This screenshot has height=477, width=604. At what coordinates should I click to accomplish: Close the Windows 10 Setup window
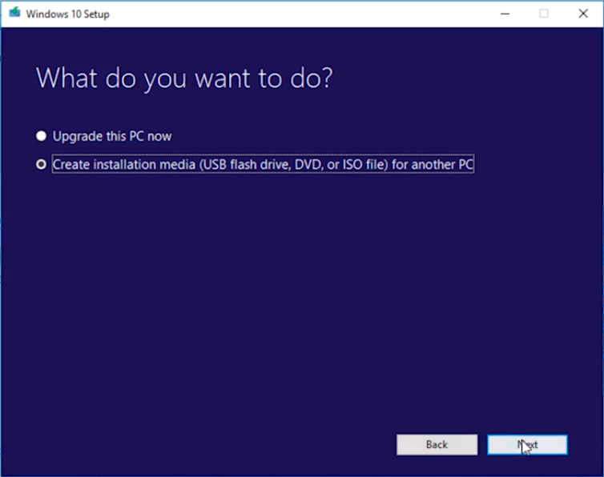point(583,14)
